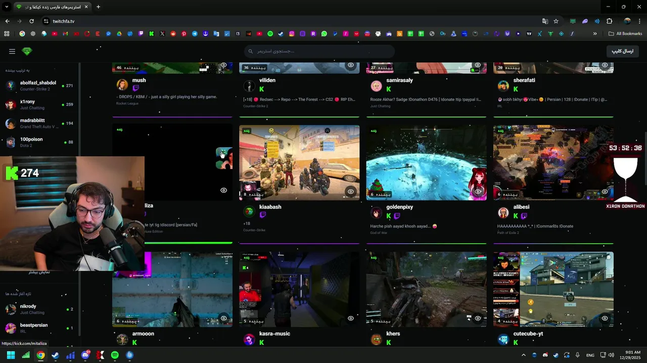This screenshot has width=647, height=363.
Task: Open the hamburger sidebar menu
Action: point(12,51)
